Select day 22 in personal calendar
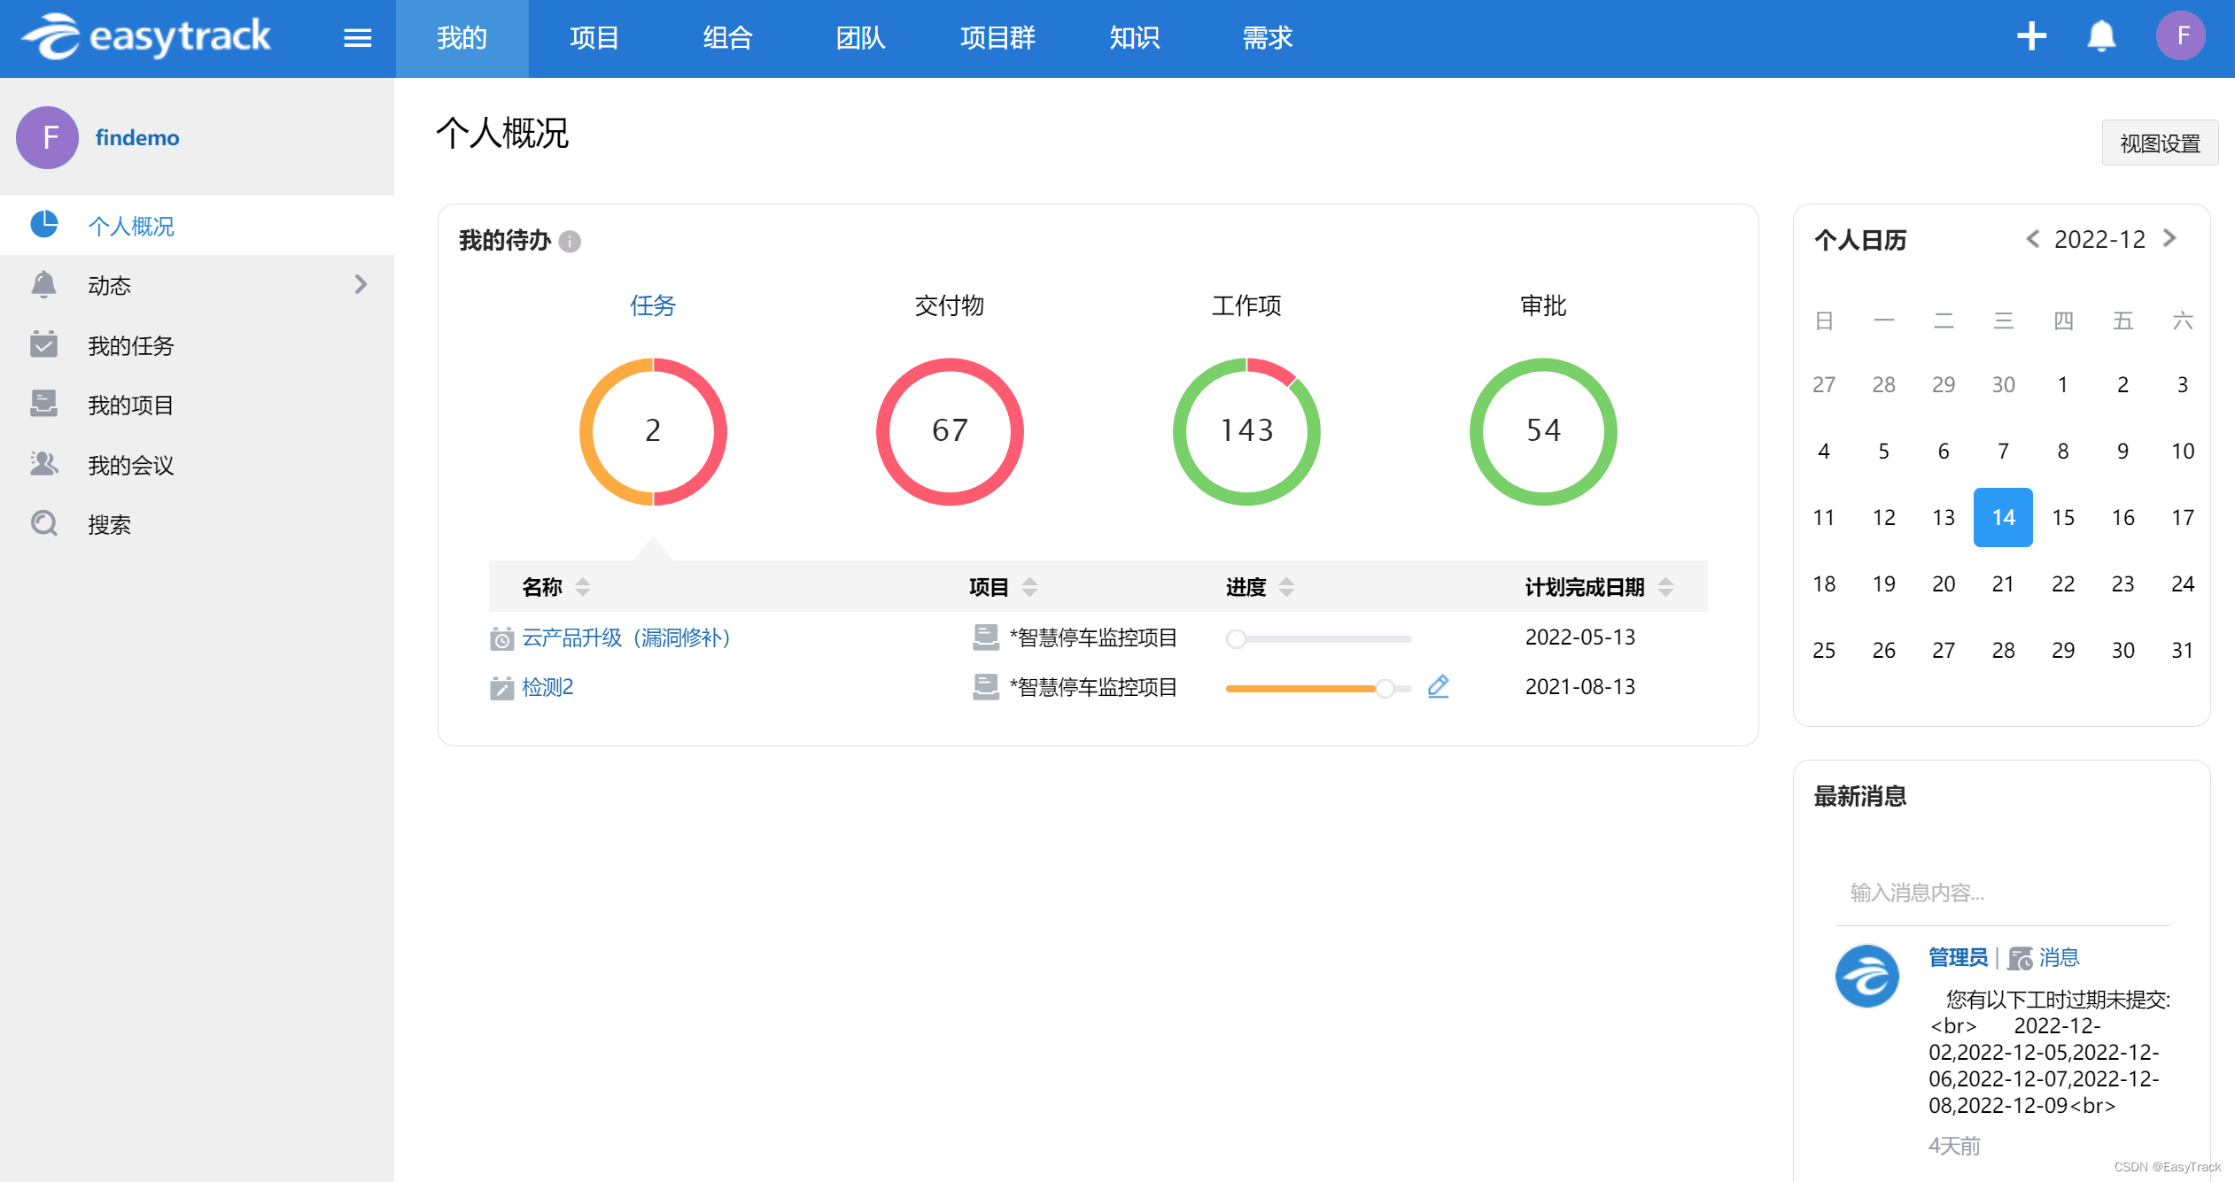 click(x=2063, y=583)
